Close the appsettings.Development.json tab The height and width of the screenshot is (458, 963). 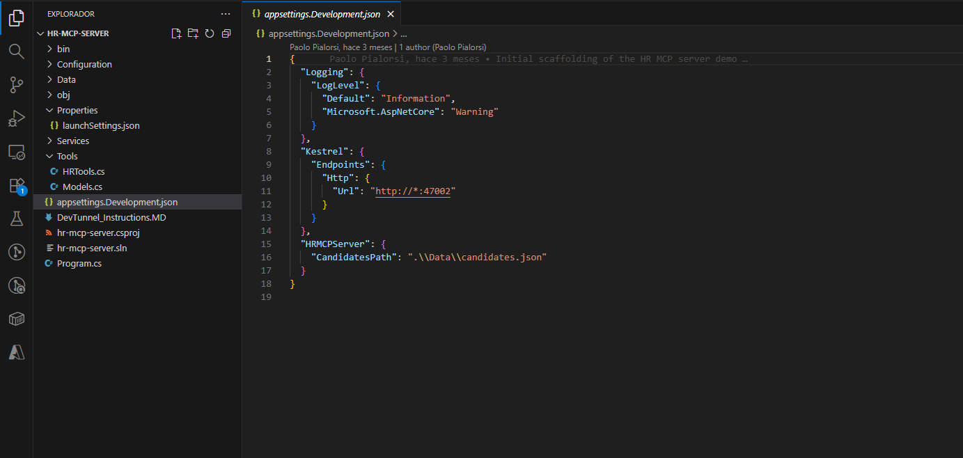[x=390, y=14]
